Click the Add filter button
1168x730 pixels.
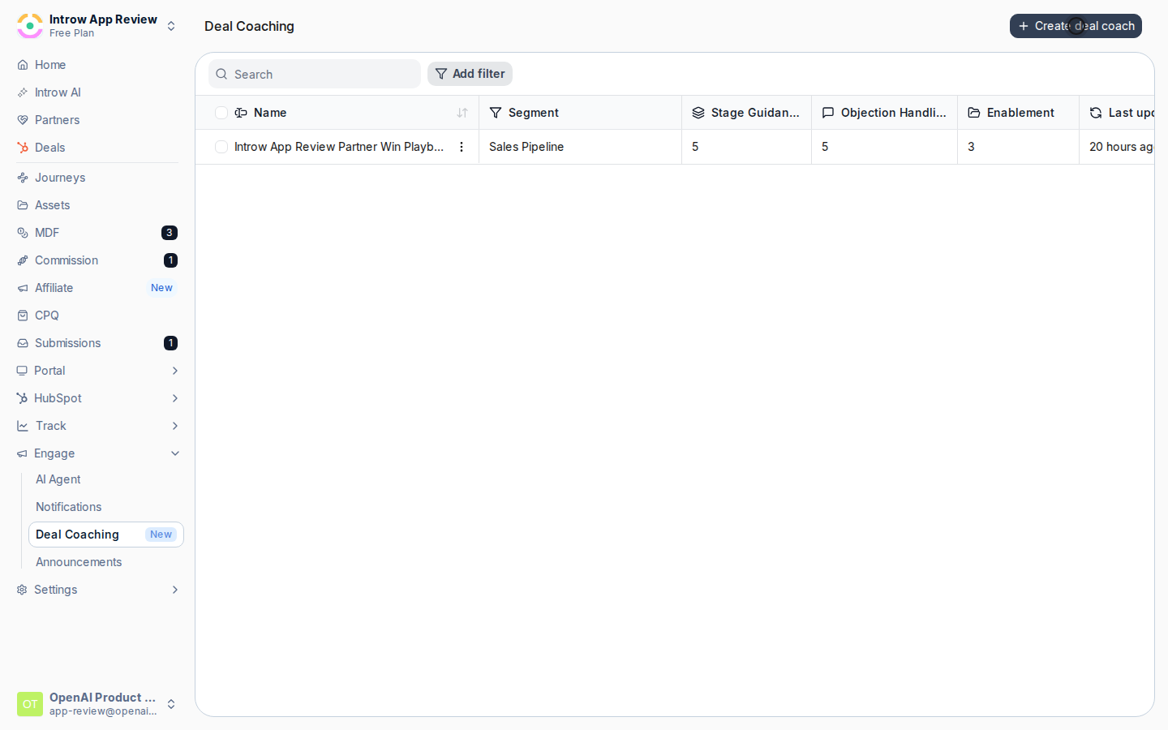pyautogui.click(x=470, y=74)
